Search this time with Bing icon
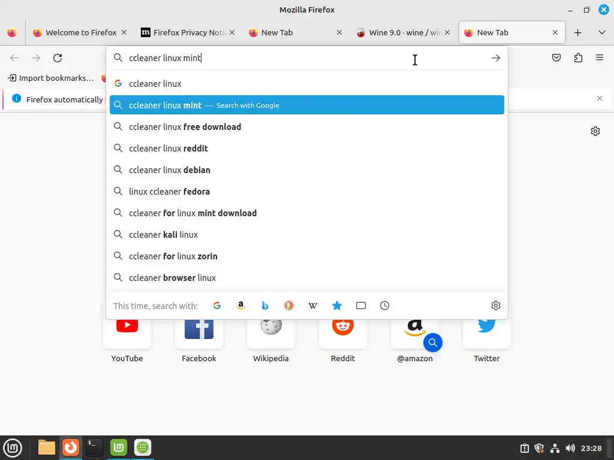This screenshot has width=614, height=460. pos(264,305)
